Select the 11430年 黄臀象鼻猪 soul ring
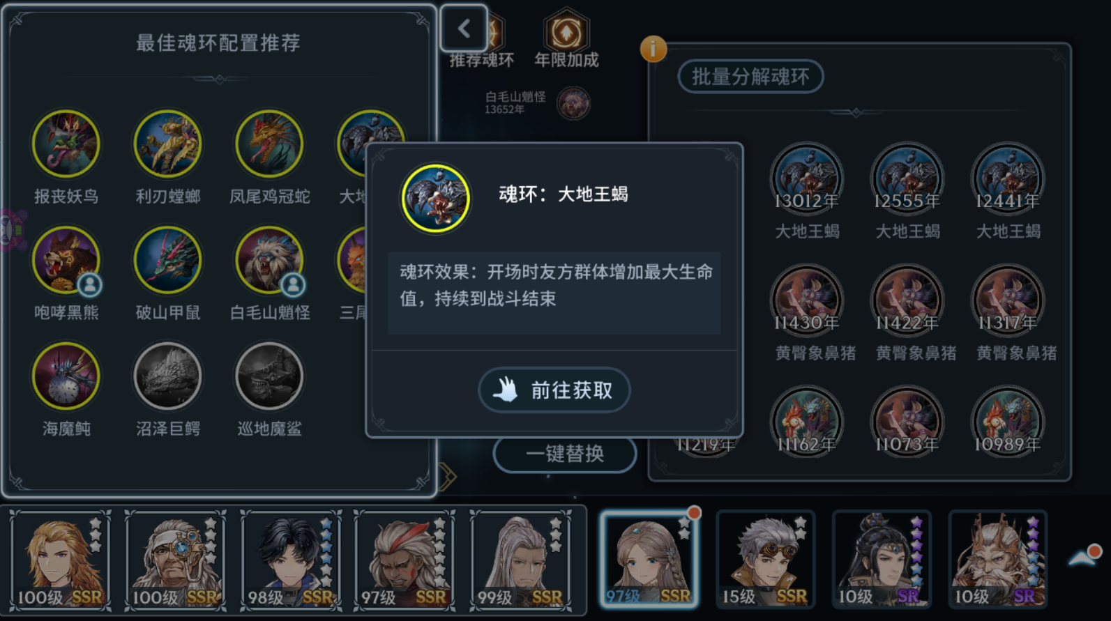This screenshot has height=621, width=1111. (807, 300)
